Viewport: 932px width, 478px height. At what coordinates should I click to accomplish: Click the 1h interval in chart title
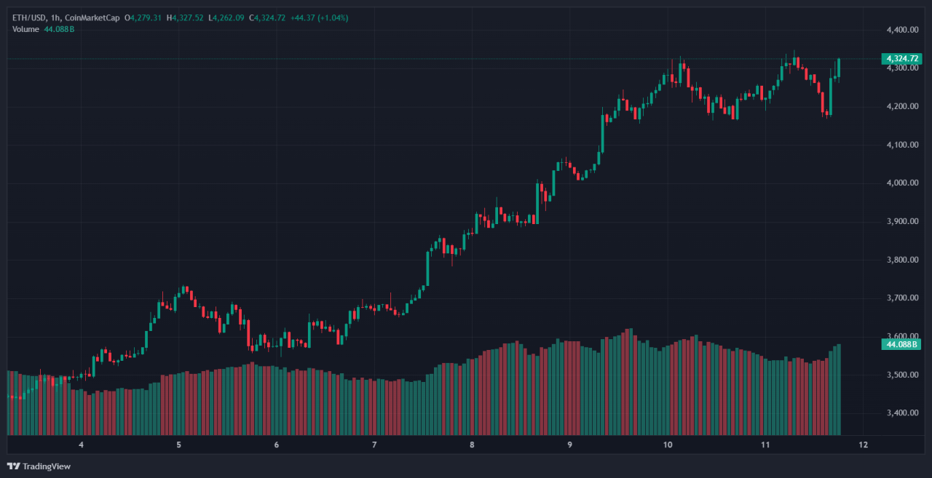click(x=55, y=17)
